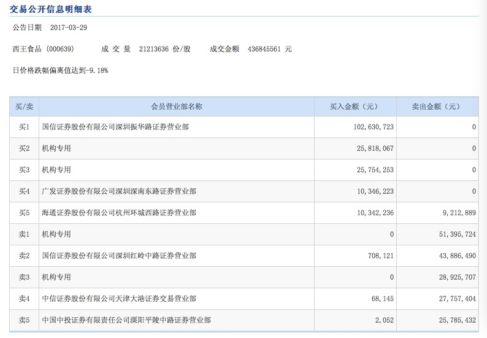Click the sell amount 43,886,490
487x338 pixels.
click(x=458, y=255)
